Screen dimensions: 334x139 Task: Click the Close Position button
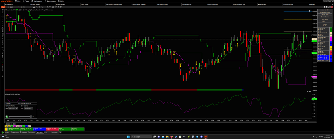click(323, 13)
